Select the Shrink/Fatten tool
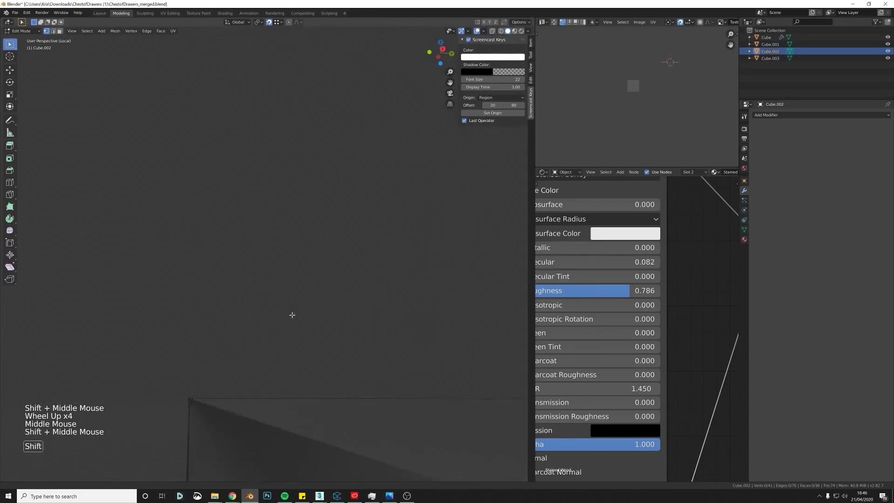894x503 pixels. (10, 255)
